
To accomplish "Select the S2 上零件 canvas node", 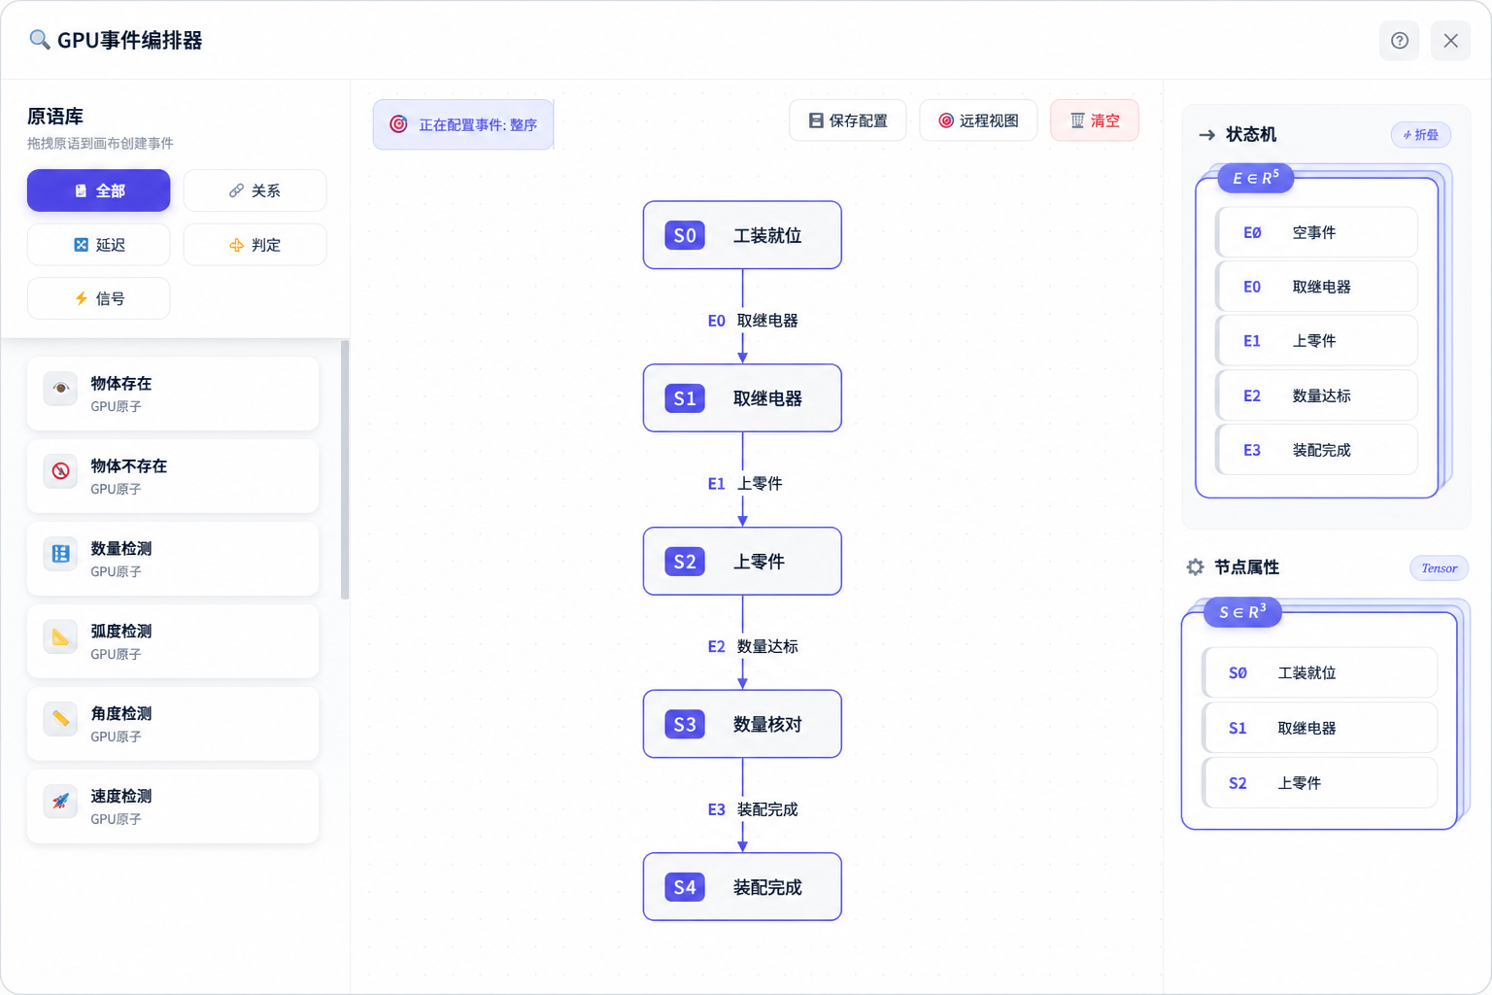I will [x=742, y=562].
